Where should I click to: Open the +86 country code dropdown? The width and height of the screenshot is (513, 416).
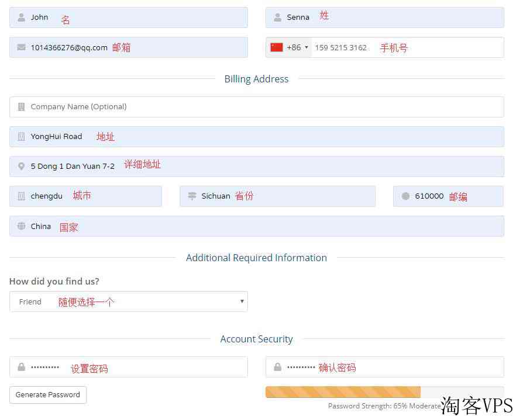[x=289, y=47]
